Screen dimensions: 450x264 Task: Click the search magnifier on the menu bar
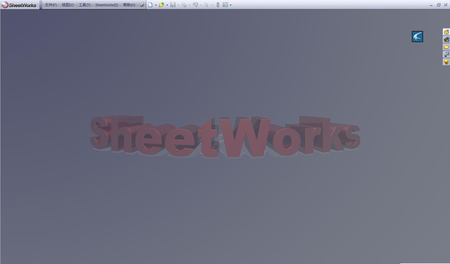pyautogui.click(x=142, y=5)
